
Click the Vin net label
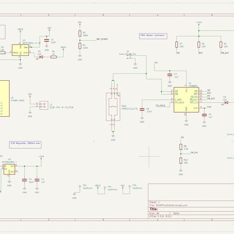tap(156, 63)
